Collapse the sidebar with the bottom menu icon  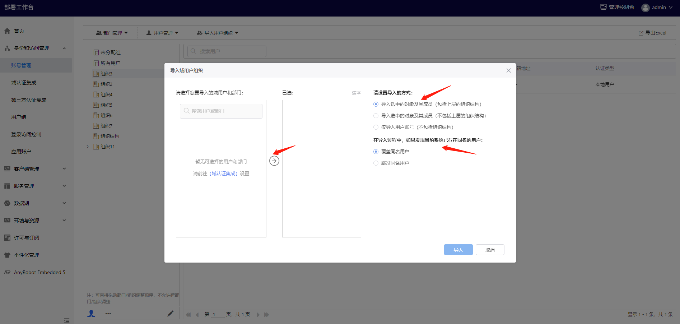coord(67,320)
